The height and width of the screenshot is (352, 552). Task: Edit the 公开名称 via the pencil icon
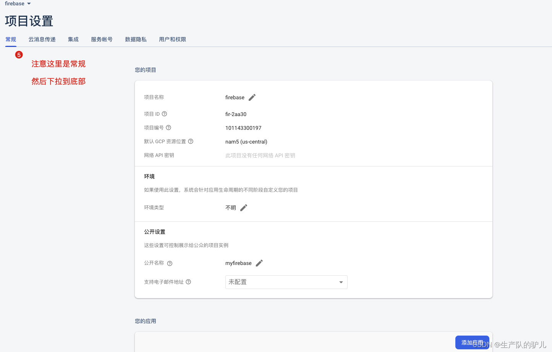tap(259, 263)
